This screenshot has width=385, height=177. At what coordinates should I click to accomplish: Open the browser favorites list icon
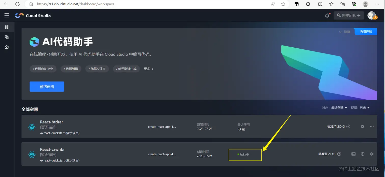click(331, 4)
